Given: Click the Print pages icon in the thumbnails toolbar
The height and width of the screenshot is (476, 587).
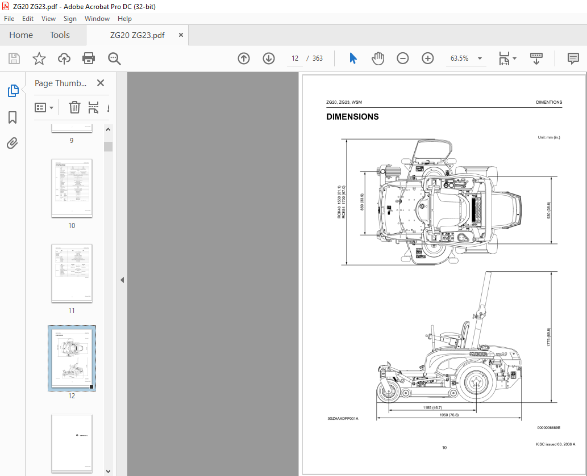Looking at the screenshot, I should point(93,108).
